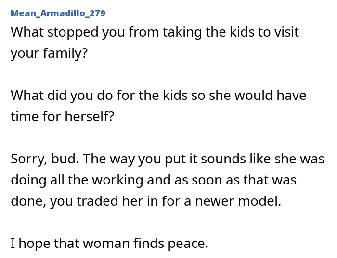This screenshot has width=337, height=258.
Task: Click the text "time for herself?"
Action: pos(62,116)
